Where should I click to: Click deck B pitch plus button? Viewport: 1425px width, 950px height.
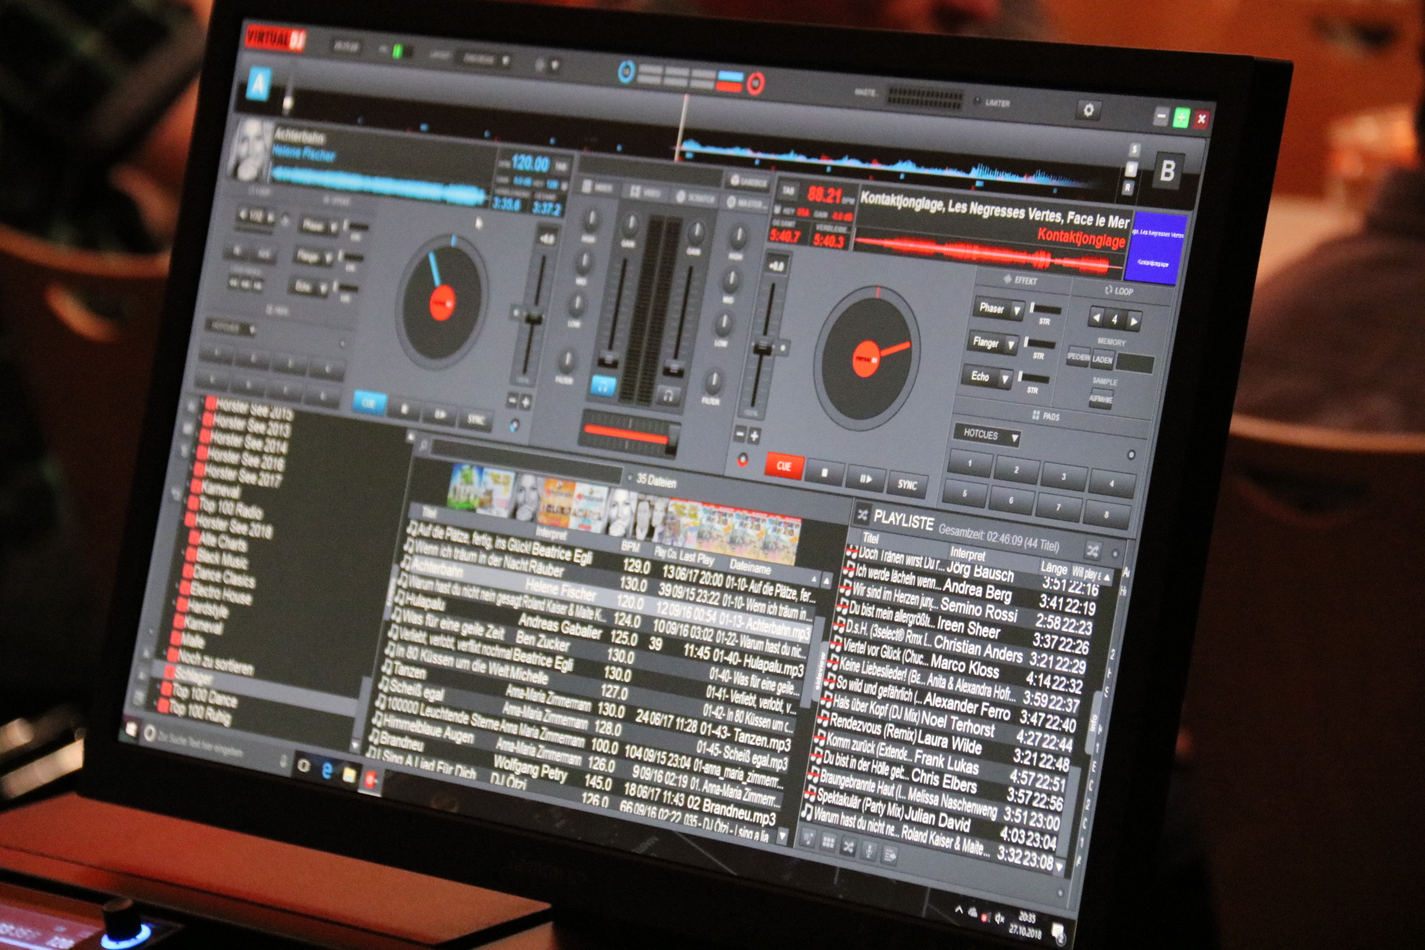click(x=753, y=436)
